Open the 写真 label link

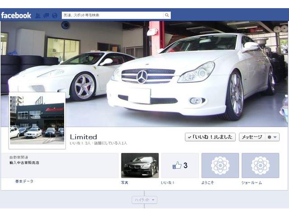(x=125, y=183)
